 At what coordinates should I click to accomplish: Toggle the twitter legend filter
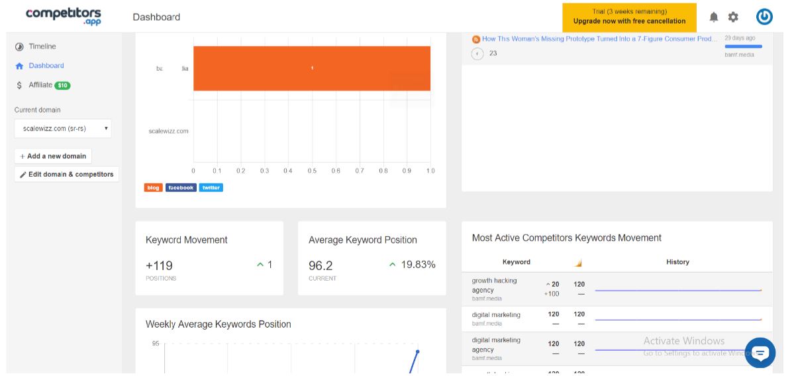pyautogui.click(x=211, y=188)
